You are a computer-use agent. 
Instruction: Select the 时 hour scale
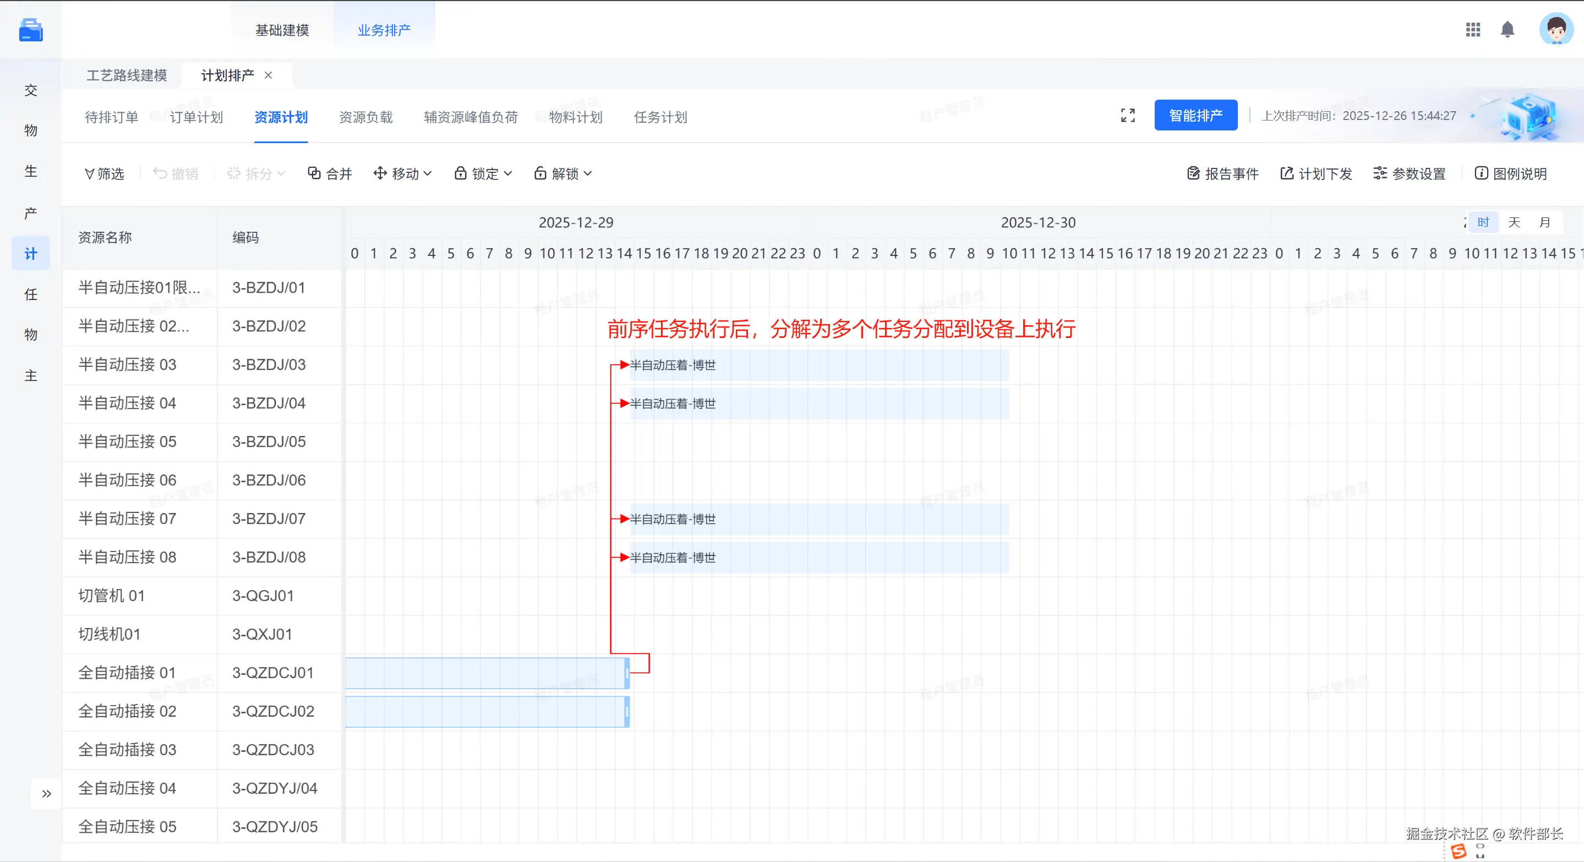pyautogui.click(x=1483, y=222)
